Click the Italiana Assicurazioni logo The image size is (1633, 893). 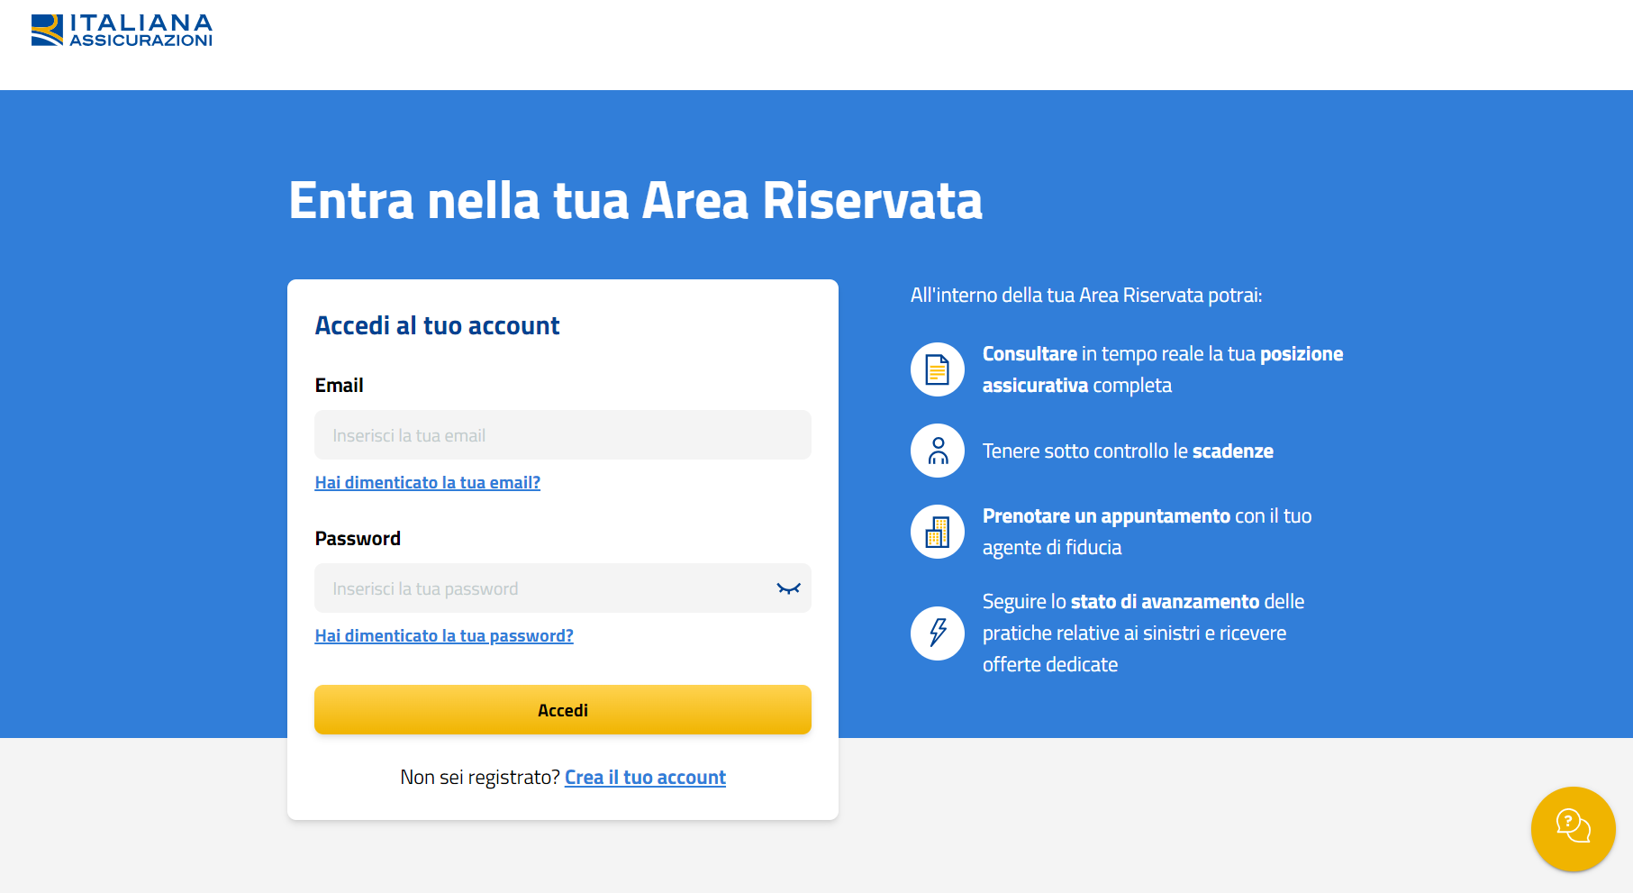122,30
